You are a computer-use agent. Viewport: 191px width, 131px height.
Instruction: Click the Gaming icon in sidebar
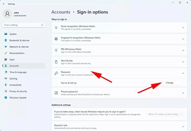(x=6, y=79)
